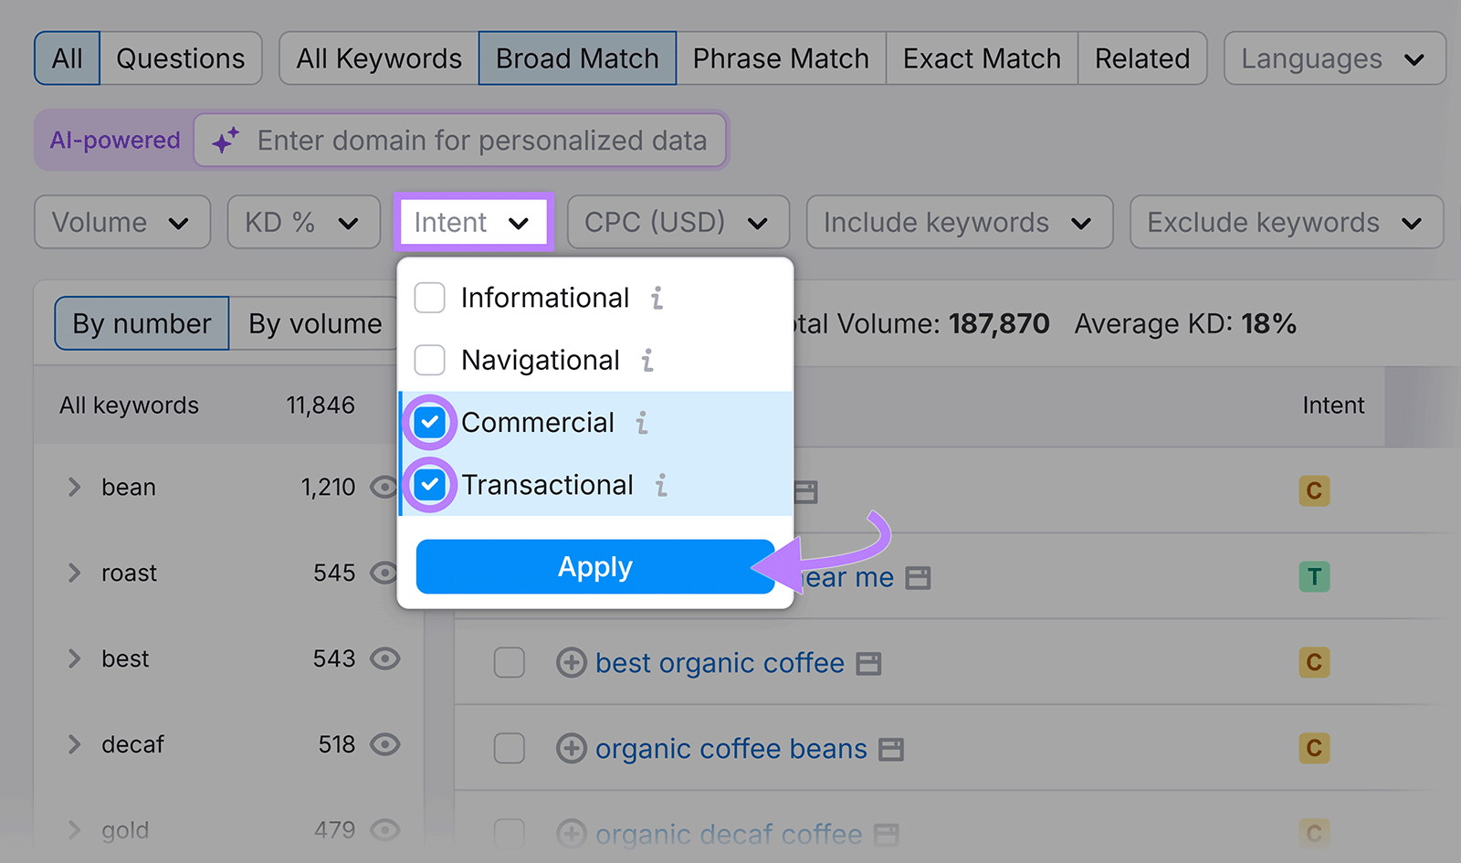The image size is (1461, 863).
Task: Click info icon next to Informational intent
Action: (657, 297)
